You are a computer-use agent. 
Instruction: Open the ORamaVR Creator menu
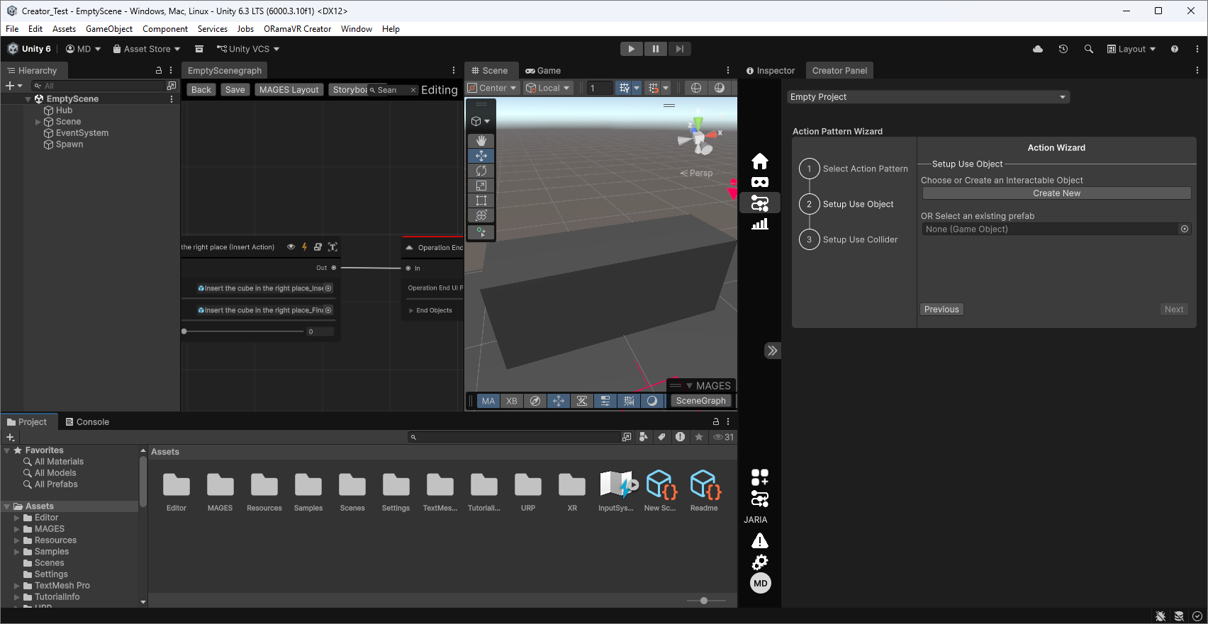[297, 29]
